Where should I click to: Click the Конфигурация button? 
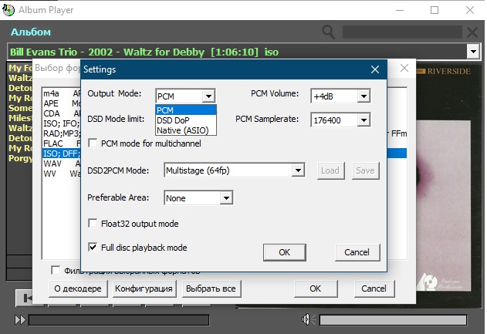click(x=144, y=288)
